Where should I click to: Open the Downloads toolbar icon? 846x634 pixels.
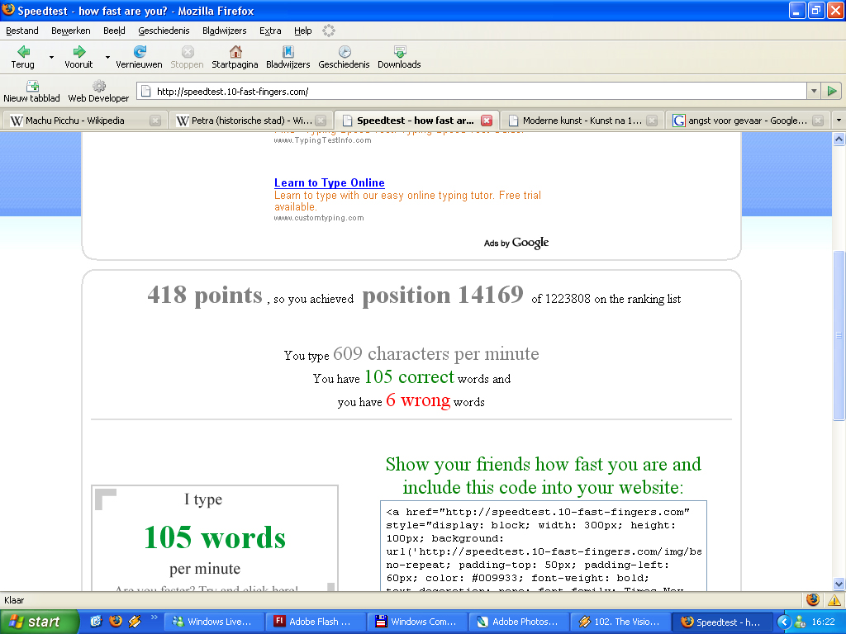click(399, 52)
